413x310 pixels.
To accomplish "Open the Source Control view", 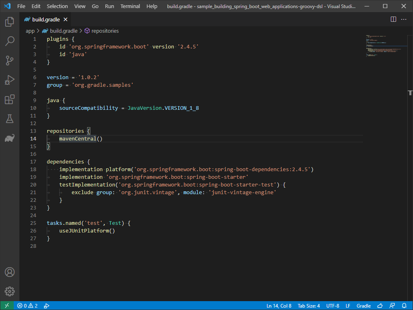I will click(10, 60).
